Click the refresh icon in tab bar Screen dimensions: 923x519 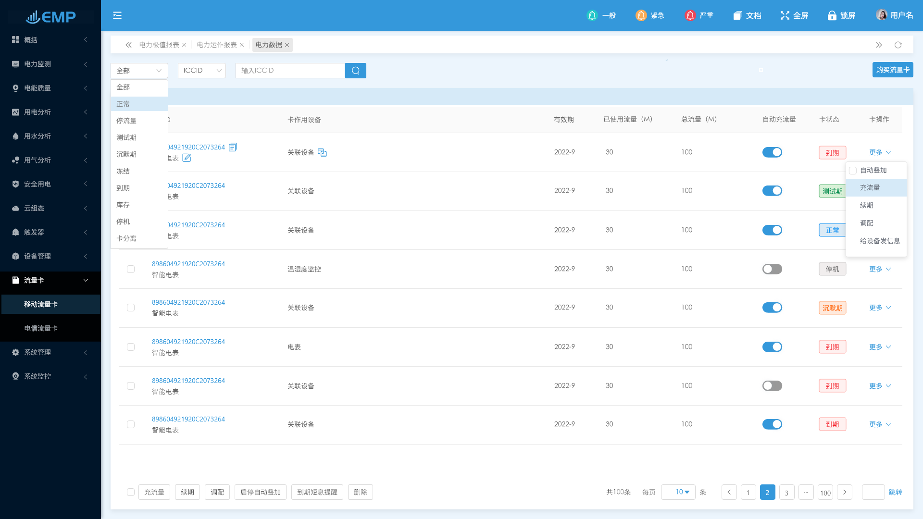(x=898, y=45)
